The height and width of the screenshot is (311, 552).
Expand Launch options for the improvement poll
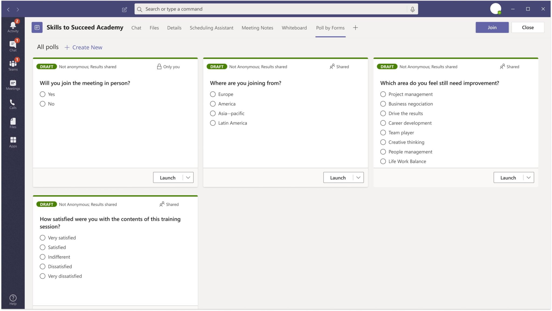(x=528, y=177)
